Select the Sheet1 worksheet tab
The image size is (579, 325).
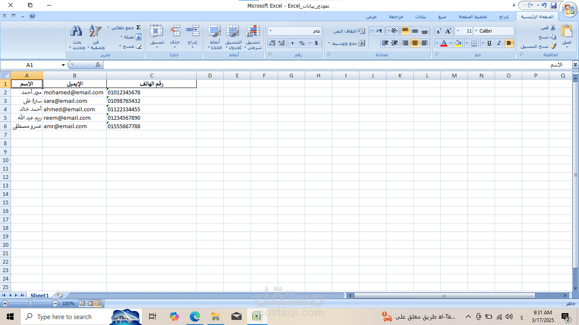point(40,295)
